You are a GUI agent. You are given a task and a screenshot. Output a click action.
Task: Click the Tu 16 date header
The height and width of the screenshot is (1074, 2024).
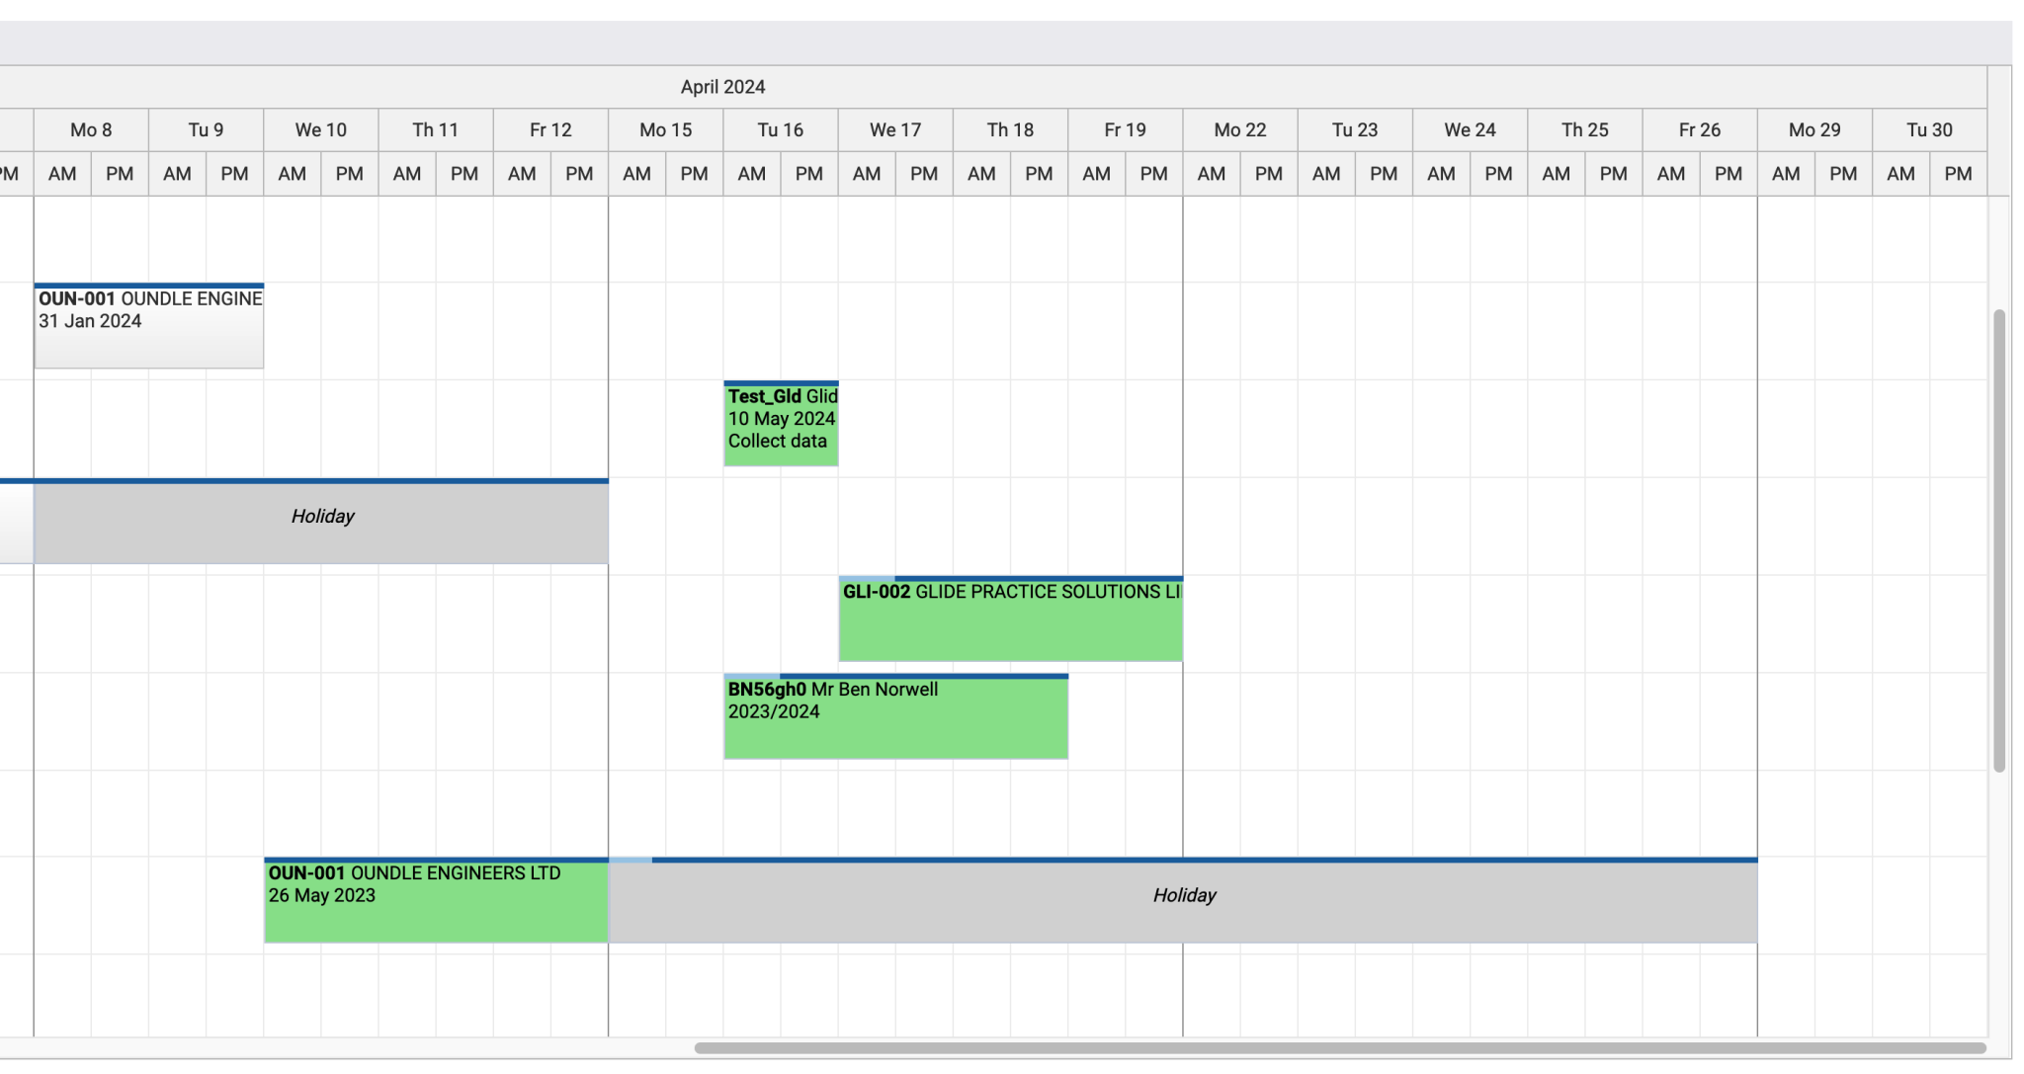[780, 129]
